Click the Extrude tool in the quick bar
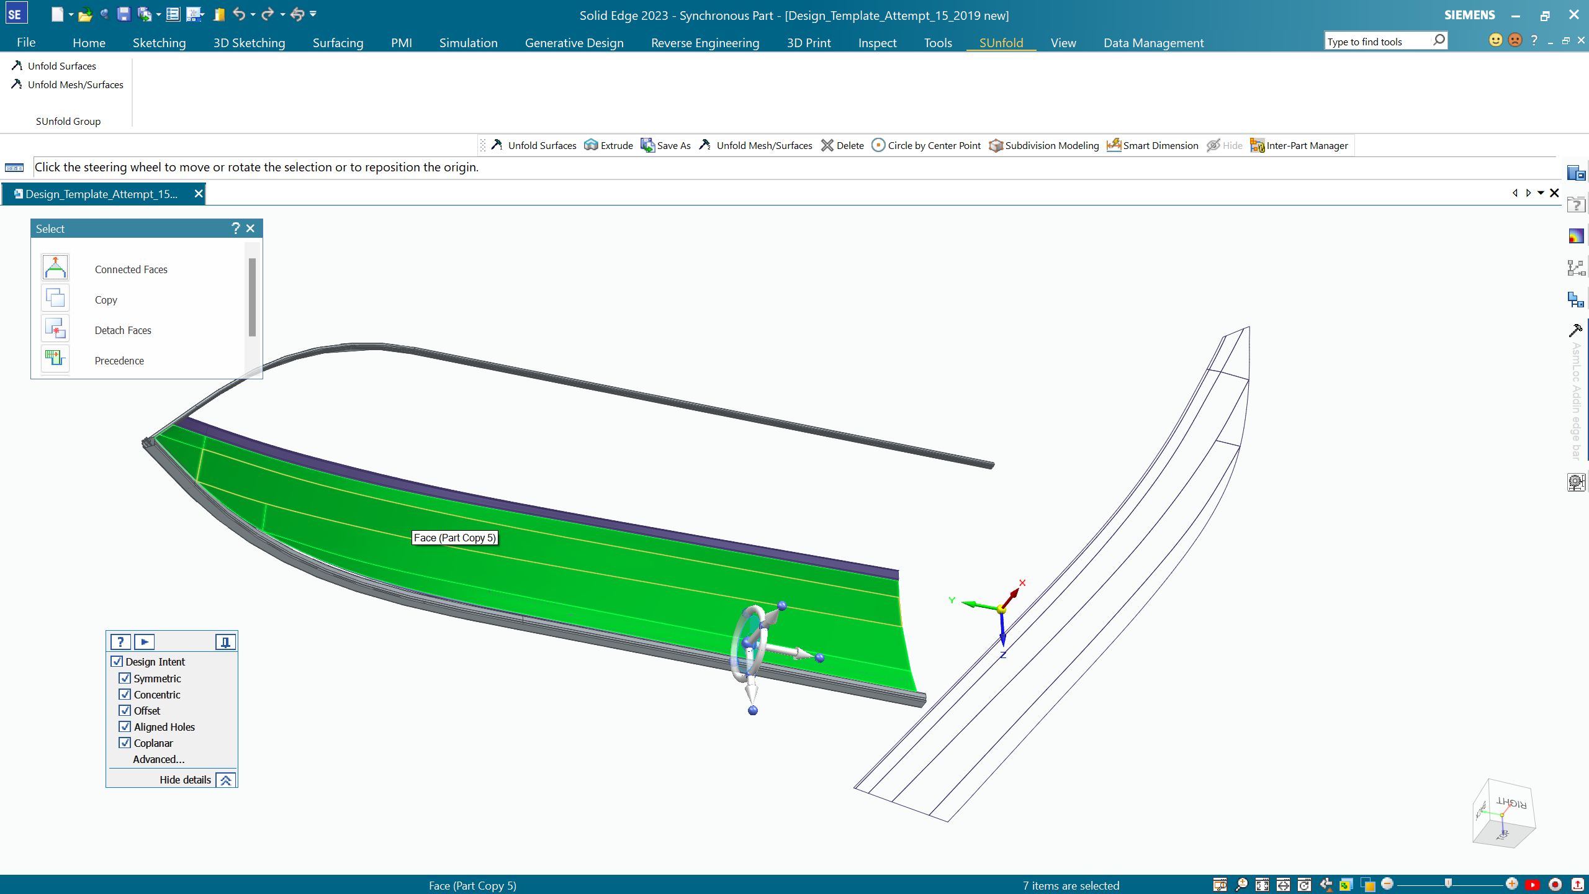 [608, 145]
